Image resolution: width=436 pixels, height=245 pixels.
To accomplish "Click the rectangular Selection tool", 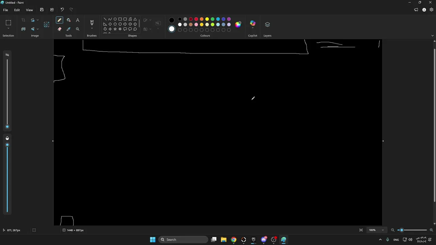I will [x=8, y=23].
